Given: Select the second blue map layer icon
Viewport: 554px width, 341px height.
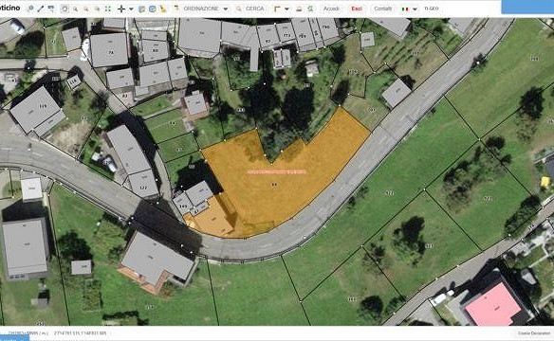Looking at the screenshot, I should point(153,9).
